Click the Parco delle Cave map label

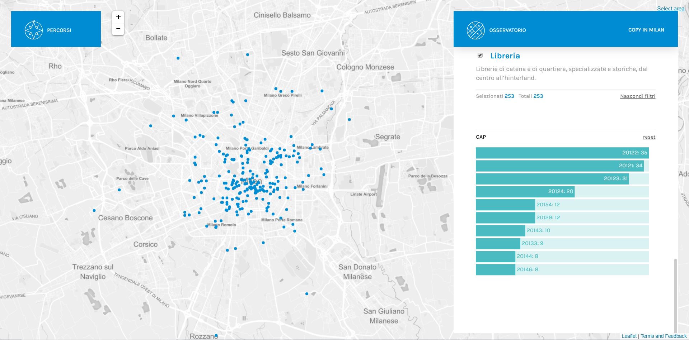pyautogui.click(x=132, y=178)
